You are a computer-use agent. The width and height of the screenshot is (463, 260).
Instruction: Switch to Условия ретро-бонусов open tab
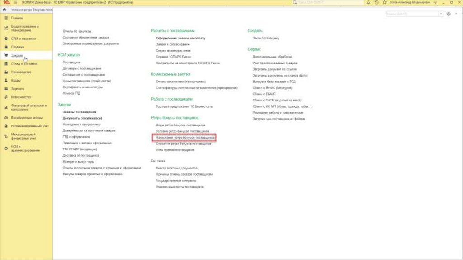click(32, 10)
